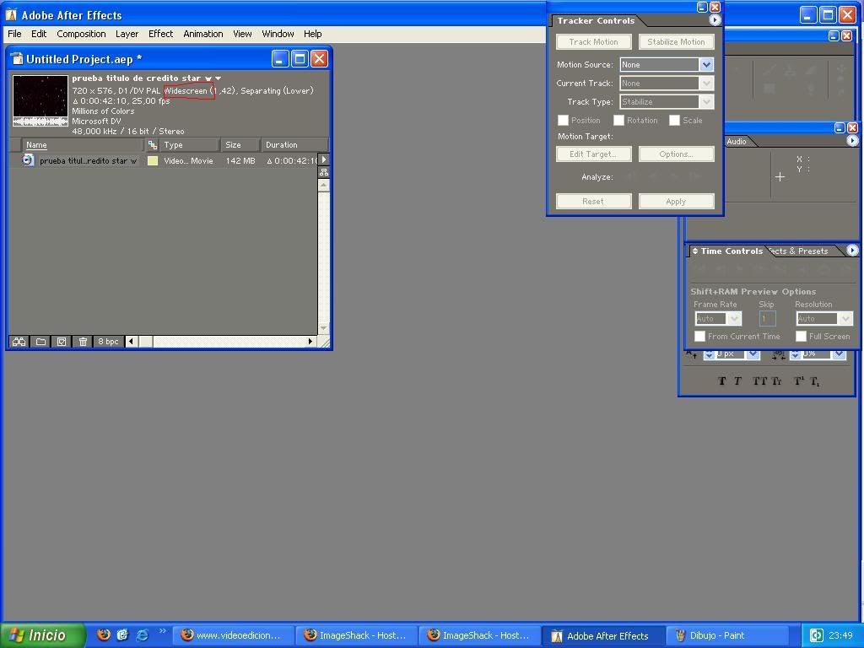Enable the Scale checkbox in Tracker Controls
The width and height of the screenshot is (864, 648).
(x=674, y=120)
